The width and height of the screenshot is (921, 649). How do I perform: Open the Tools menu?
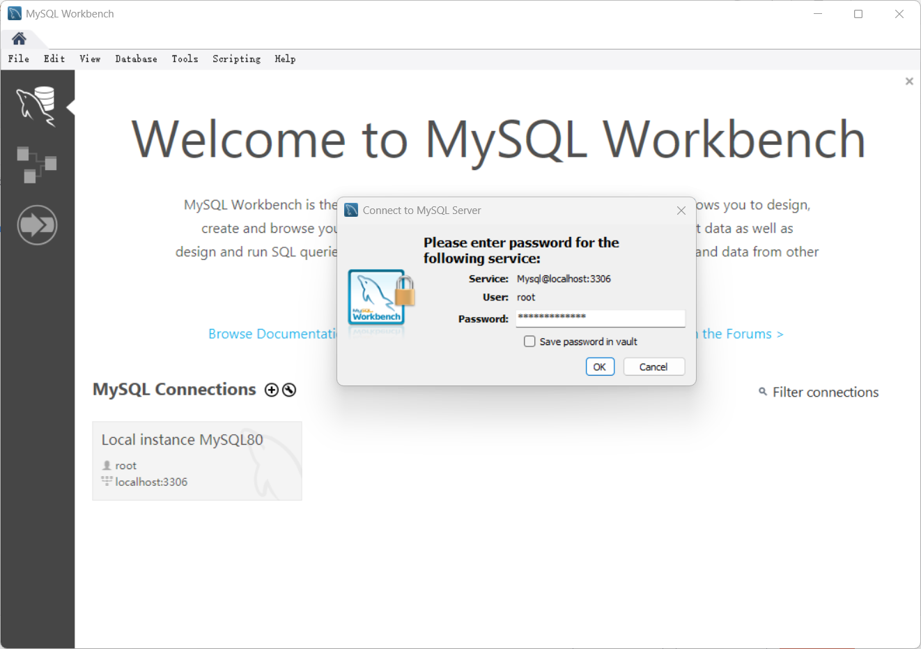[x=185, y=59]
